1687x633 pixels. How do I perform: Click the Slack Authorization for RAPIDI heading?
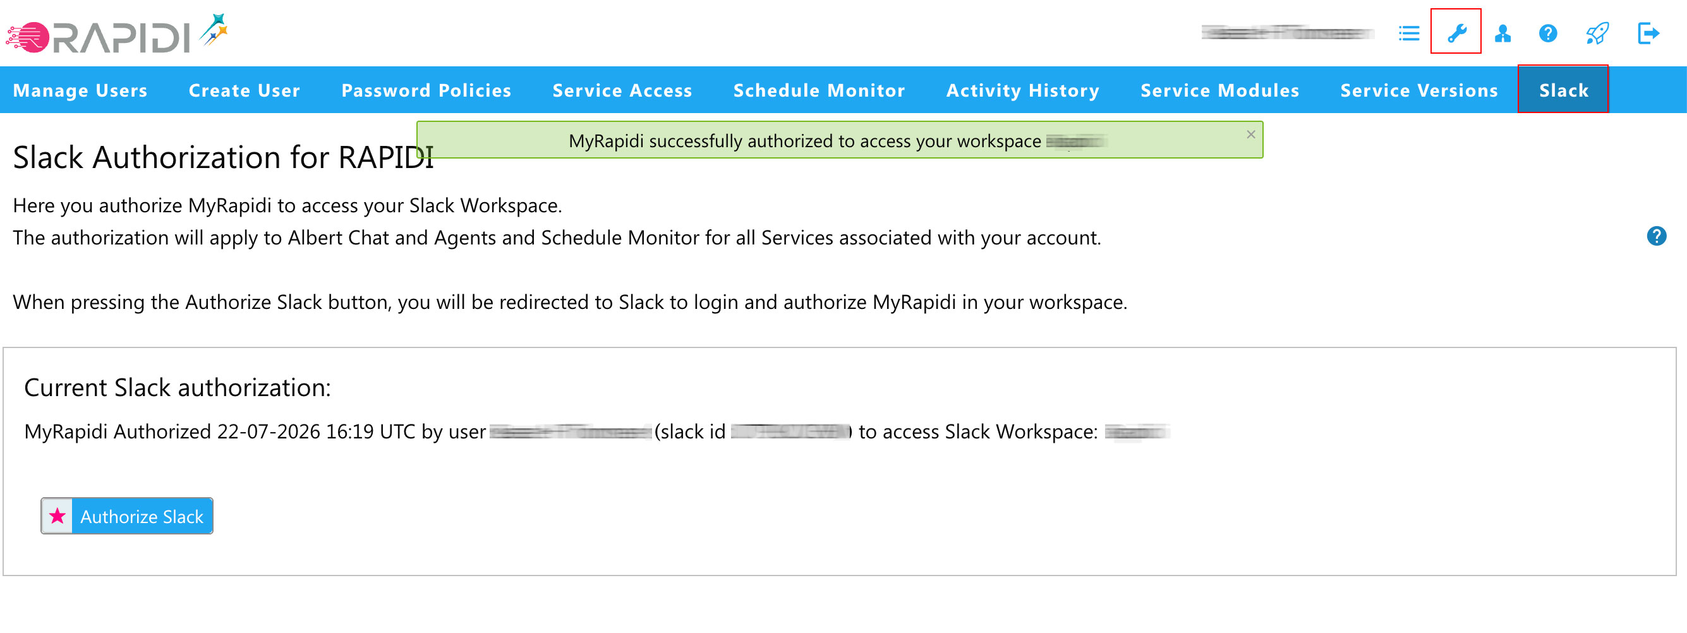pyautogui.click(x=223, y=158)
